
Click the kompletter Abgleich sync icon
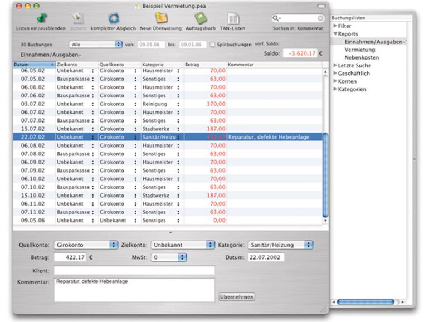click(113, 18)
